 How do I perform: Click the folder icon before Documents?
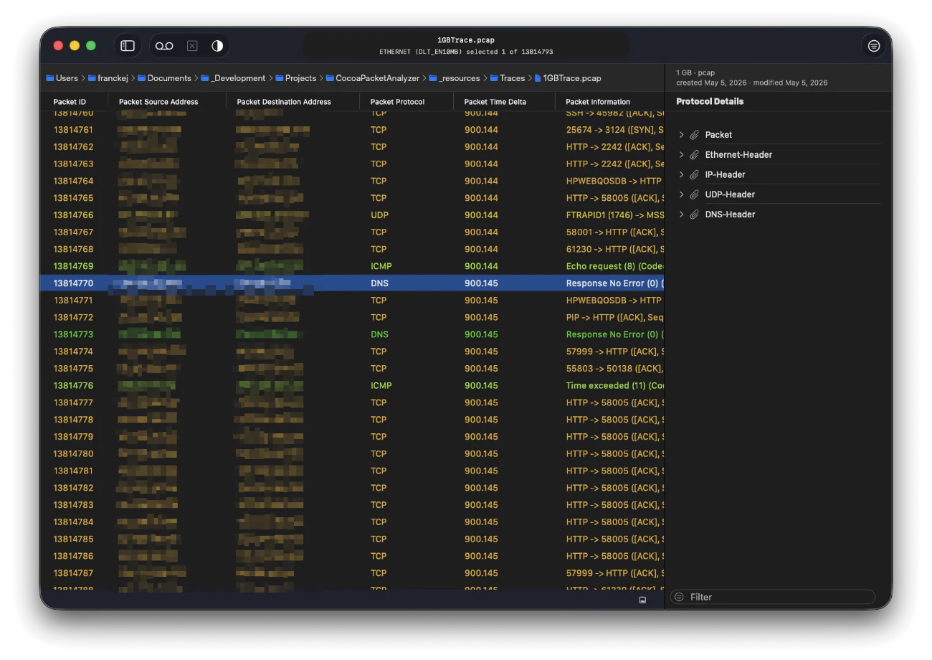click(142, 78)
